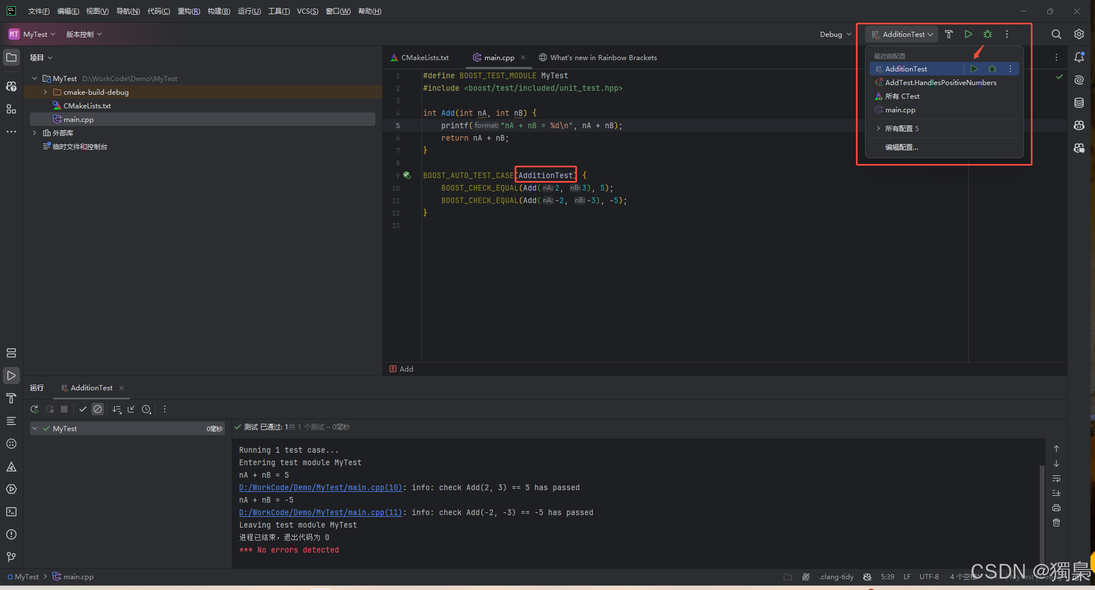1095x590 pixels.
Task: Collapse the MyTest test results node
Action: tap(35, 428)
